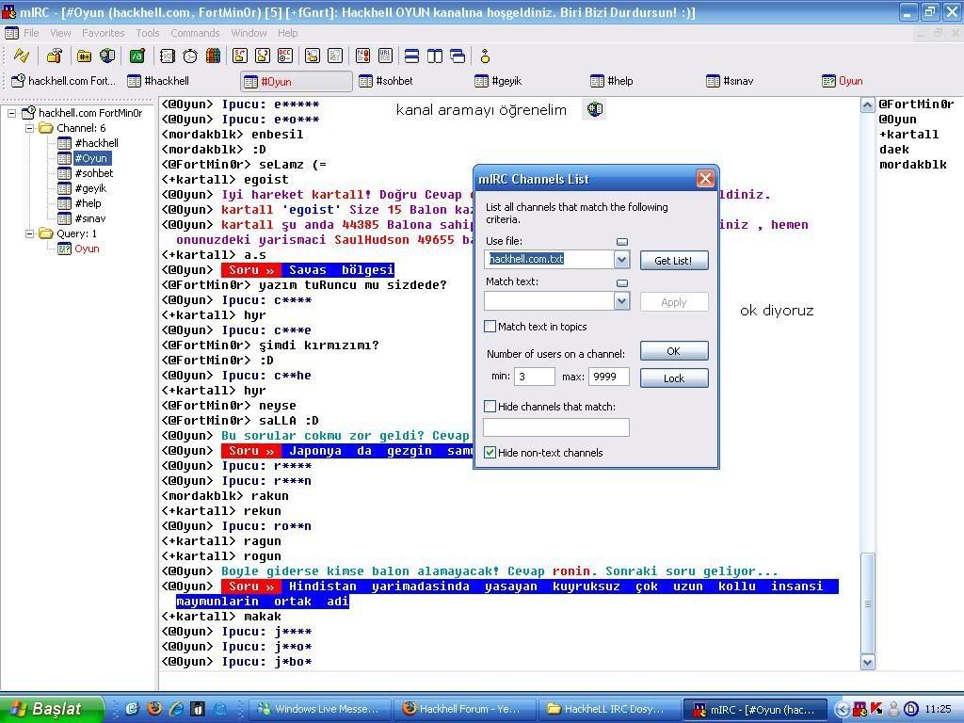Switch to the Oyun query switchbar tab
The width and height of the screenshot is (964, 723).
[875, 81]
